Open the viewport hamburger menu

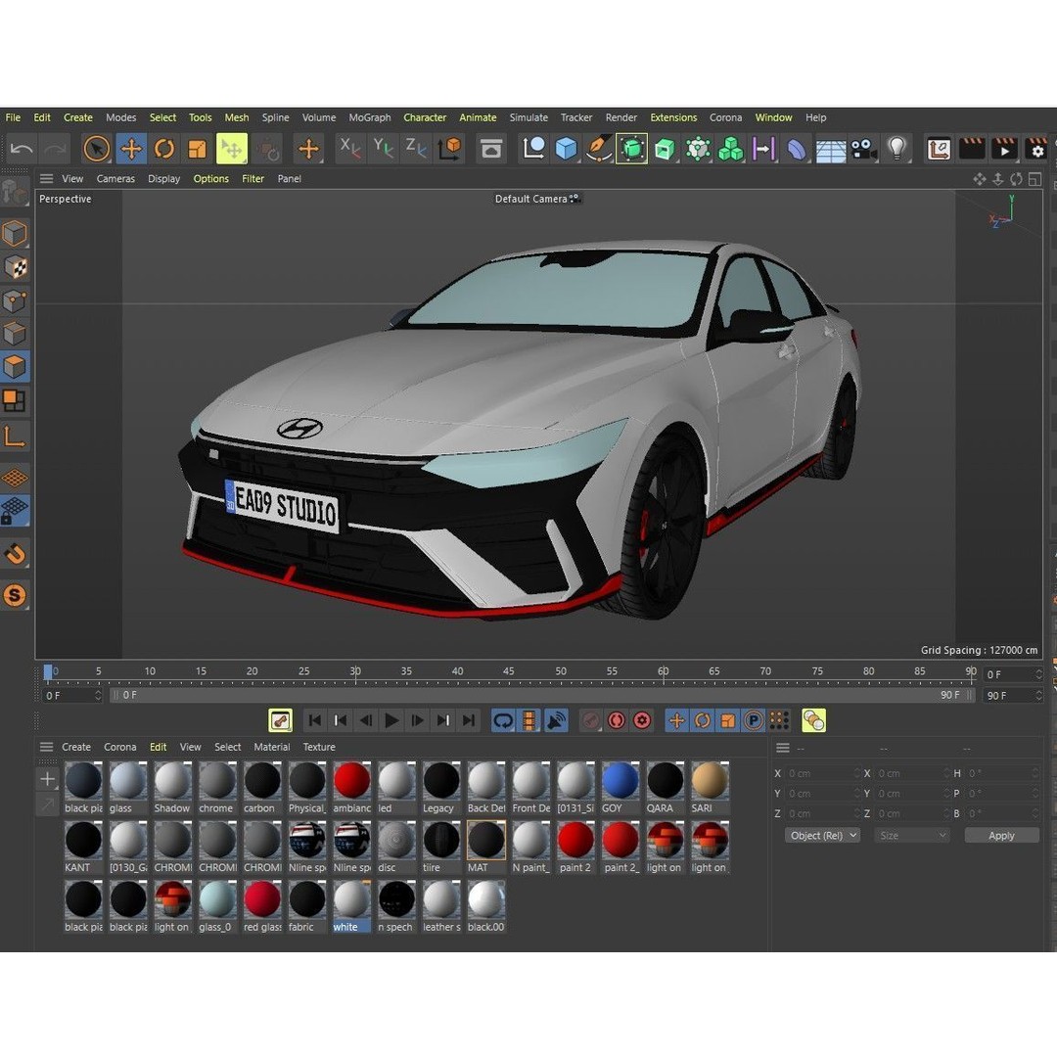coord(47,179)
